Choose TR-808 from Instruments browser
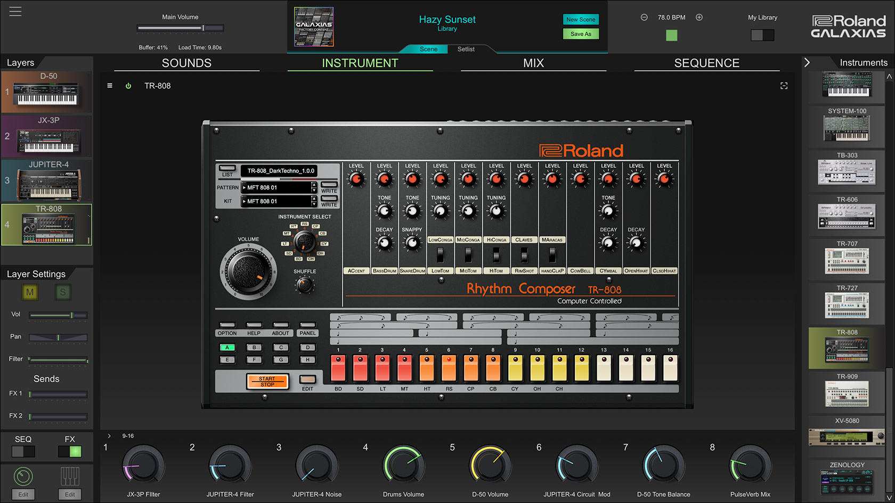 tap(847, 348)
